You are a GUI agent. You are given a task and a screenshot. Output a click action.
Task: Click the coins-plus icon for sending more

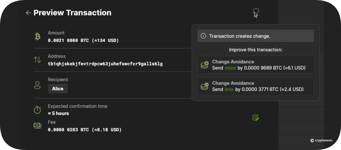click(x=204, y=65)
